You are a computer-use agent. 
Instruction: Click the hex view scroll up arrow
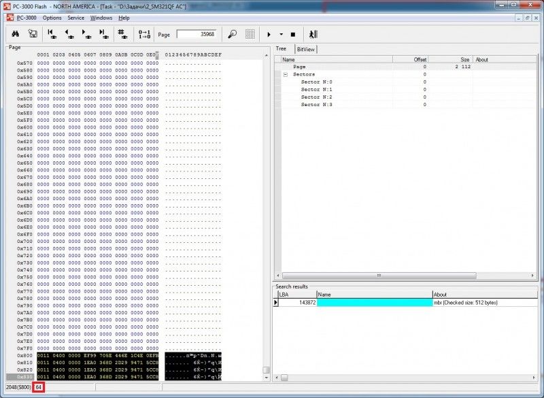click(267, 56)
